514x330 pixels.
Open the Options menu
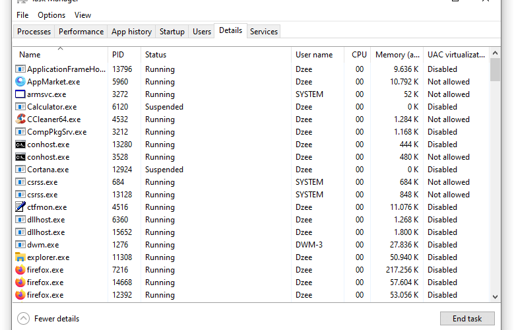[x=51, y=15]
